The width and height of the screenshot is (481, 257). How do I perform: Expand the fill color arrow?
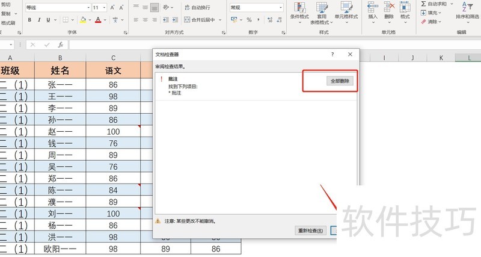[x=90, y=20]
